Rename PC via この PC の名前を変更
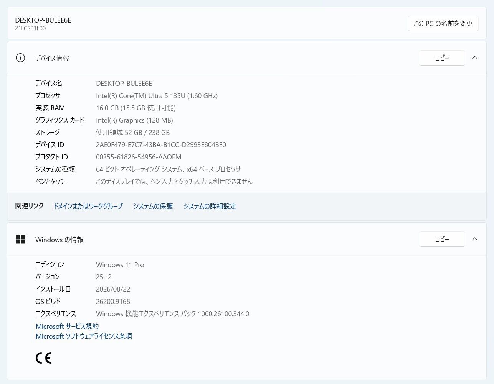Viewport: 494px width, 384px height. coord(443,23)
